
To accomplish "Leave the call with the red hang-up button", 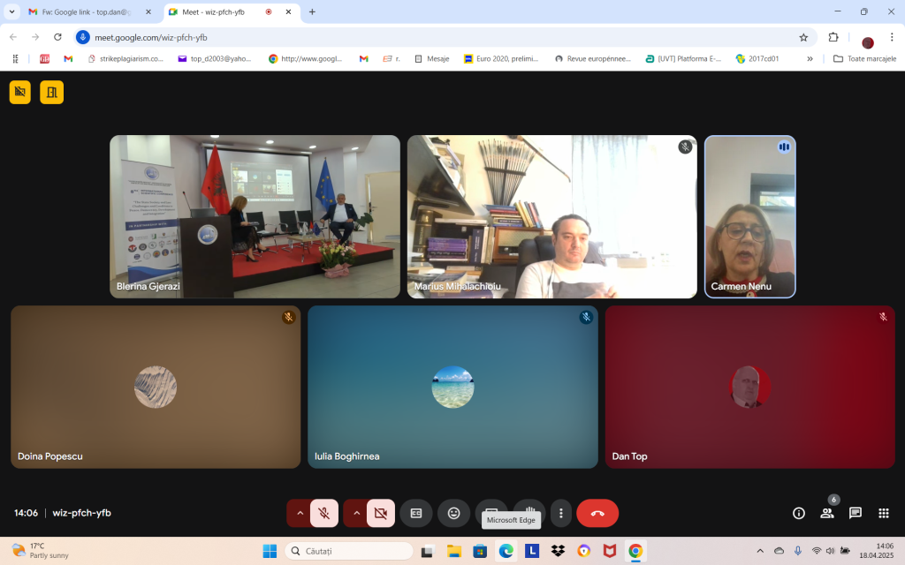I will (597, 513).
